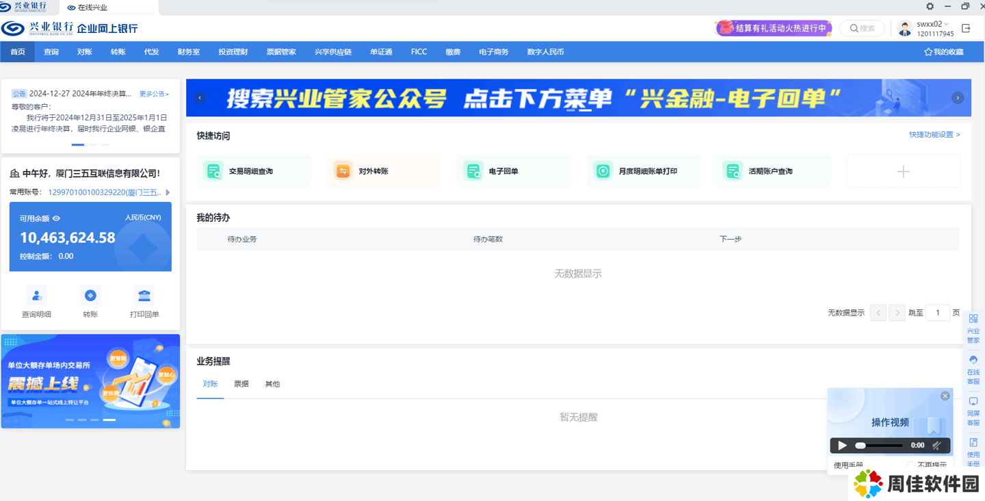Open the 首页 menu tab
This screenshot has width=985, height=501.
tap(18, 52)
